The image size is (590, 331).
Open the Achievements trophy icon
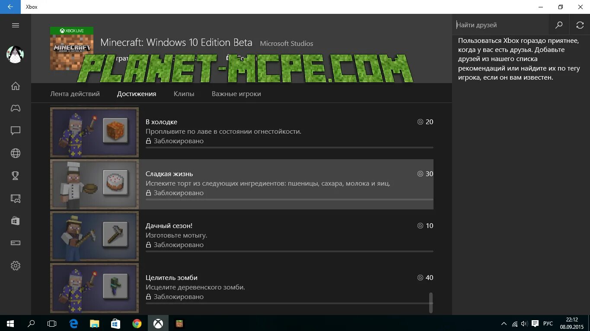[16, 176]
